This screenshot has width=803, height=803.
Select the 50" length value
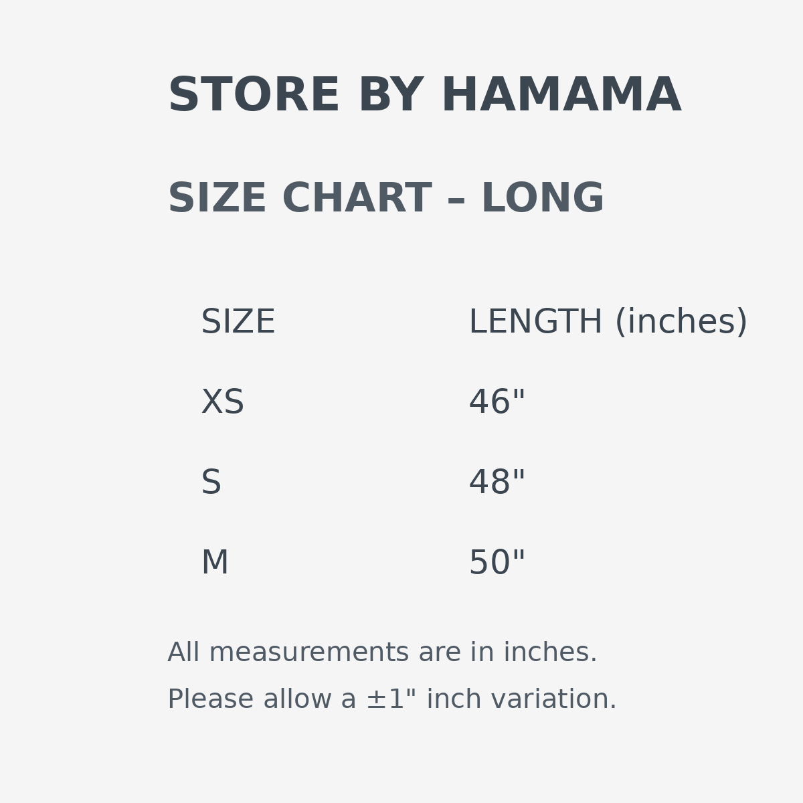click(x=497, y=563)
